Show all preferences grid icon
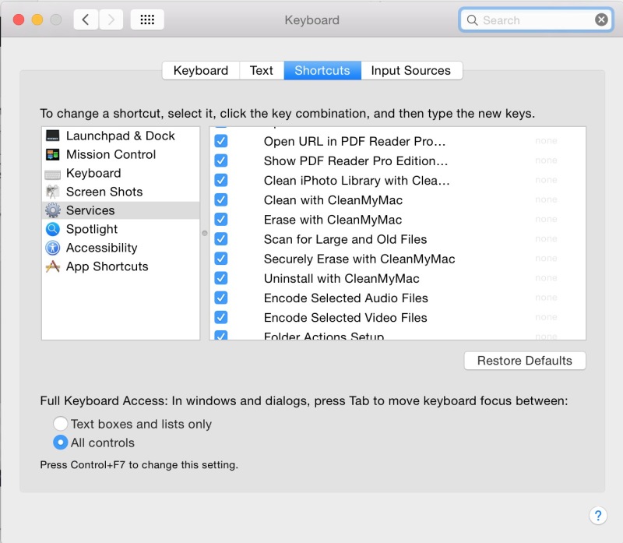 (147, 19)
